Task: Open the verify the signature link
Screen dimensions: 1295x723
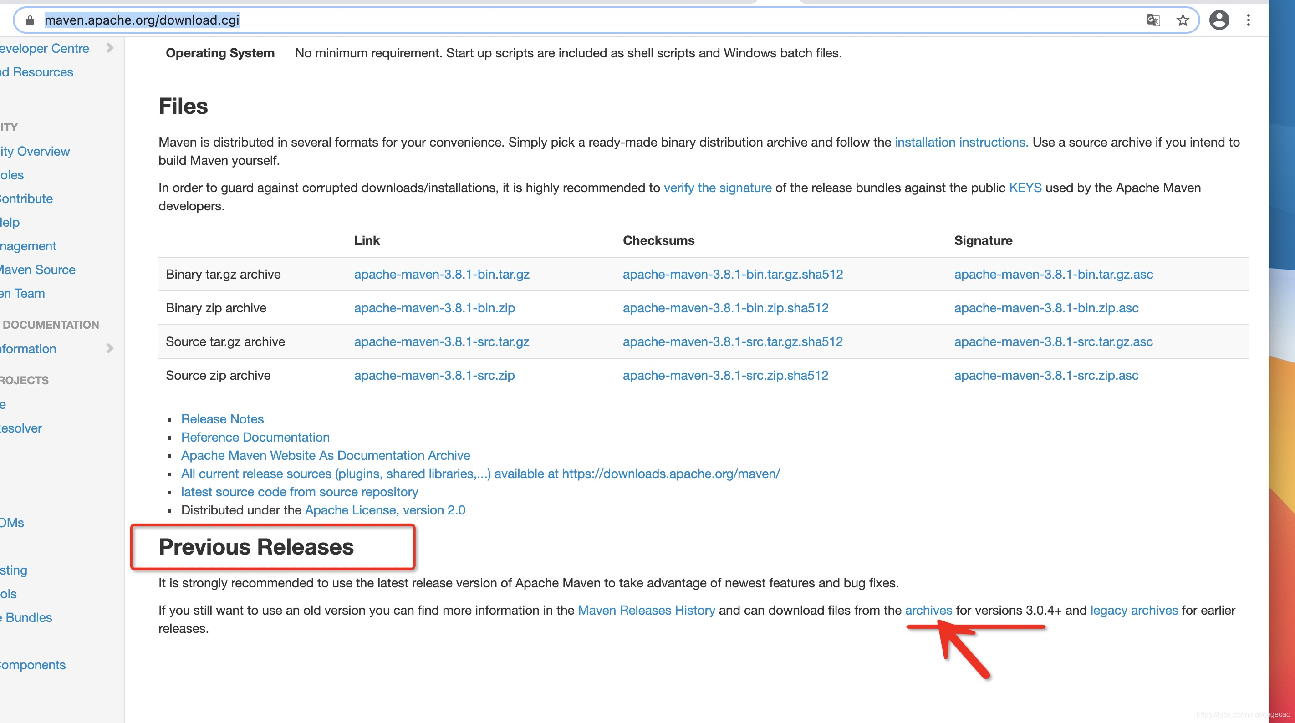Action: coord(717,188)
